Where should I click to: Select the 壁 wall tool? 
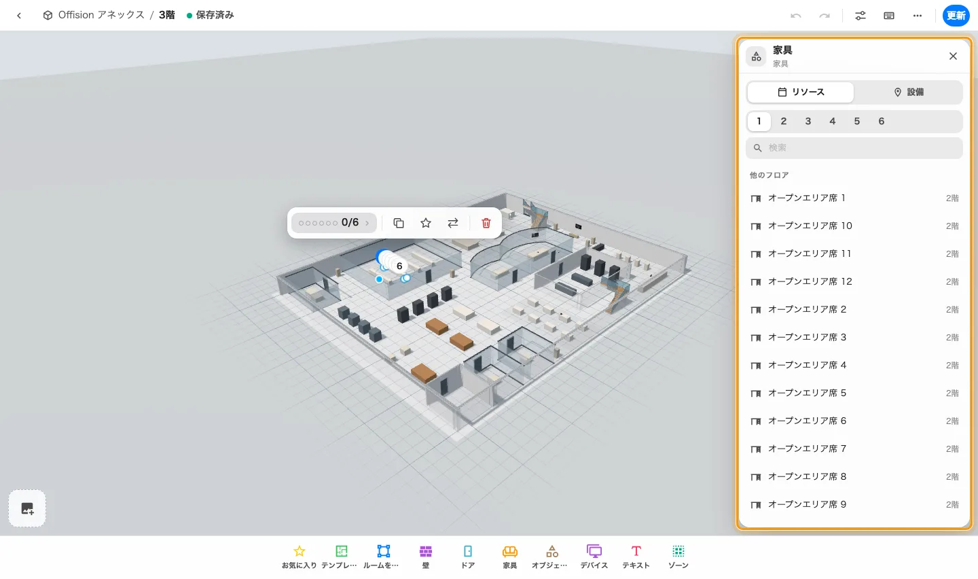click(426, 557)
